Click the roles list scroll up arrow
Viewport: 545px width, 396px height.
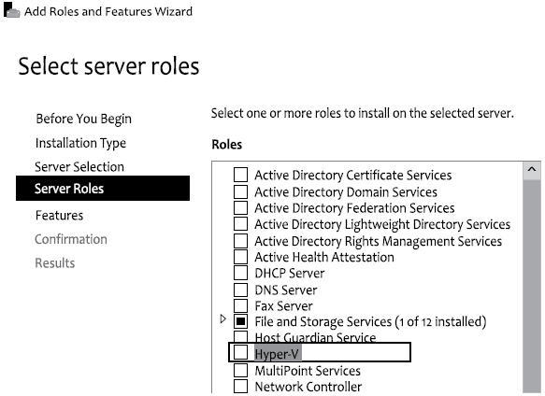[531, 170]
